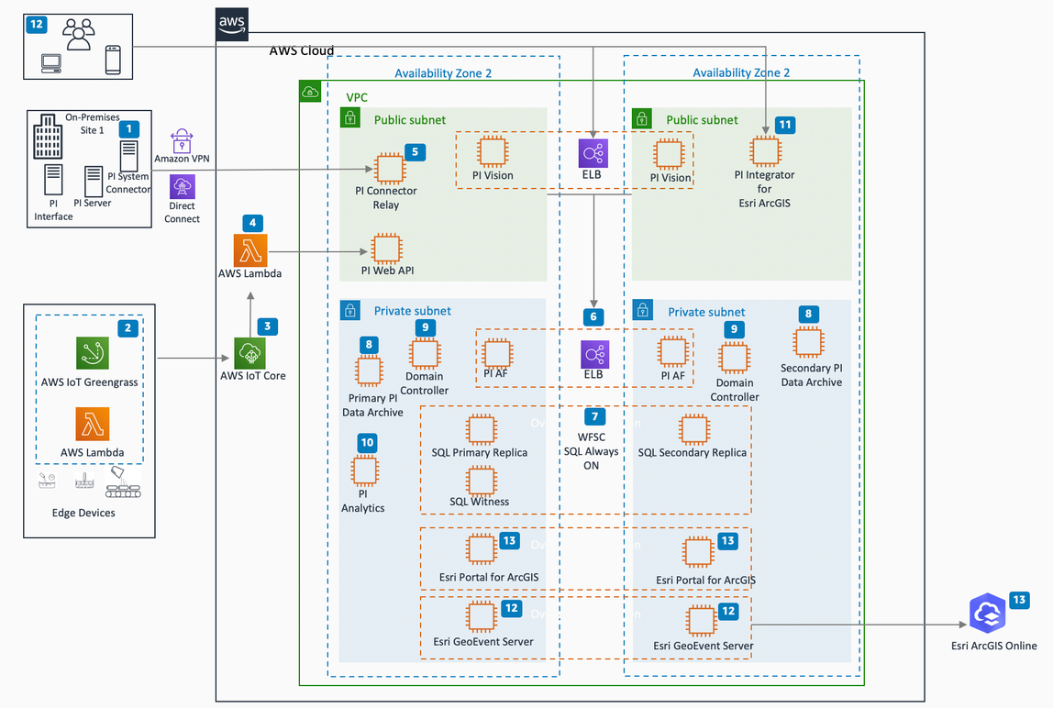1053x708 pixels.
Task: Click the 'AWS IoT Core' label
Action: click(253, 376)
